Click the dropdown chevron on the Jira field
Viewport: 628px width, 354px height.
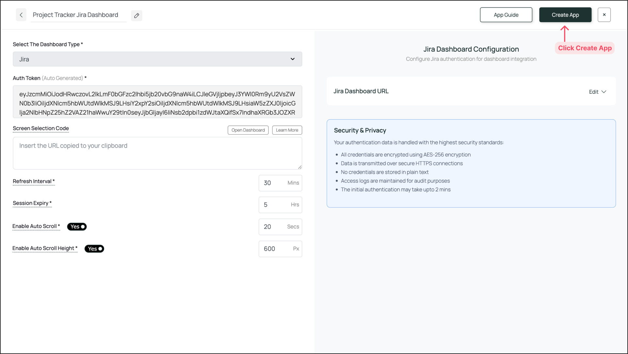(293, 59)
